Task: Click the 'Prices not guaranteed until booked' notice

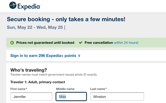Action: click(x=45, y=43)
